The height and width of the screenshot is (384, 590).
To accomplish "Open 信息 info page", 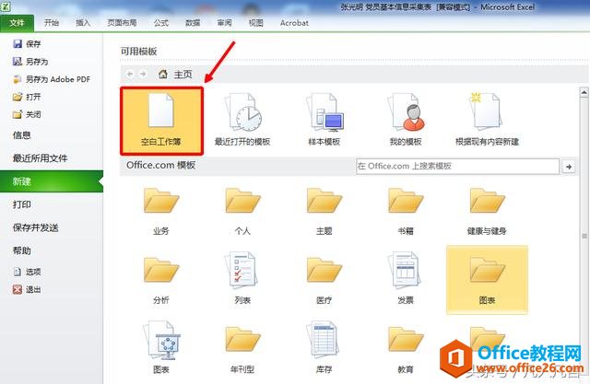I will [x=21, y=135].
